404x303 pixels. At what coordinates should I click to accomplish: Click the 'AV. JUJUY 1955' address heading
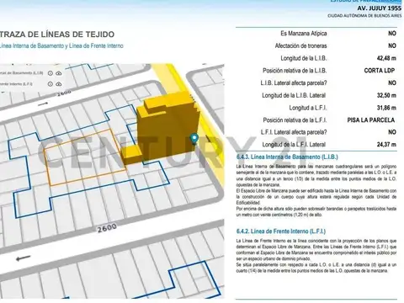(x=379, y=8)
